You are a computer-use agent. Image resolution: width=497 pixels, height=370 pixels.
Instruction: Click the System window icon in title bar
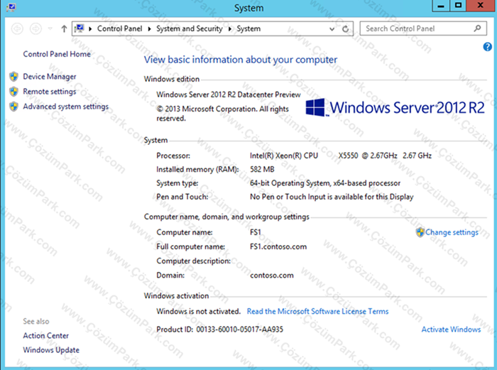pyautogui.click(x=11, y=7)
